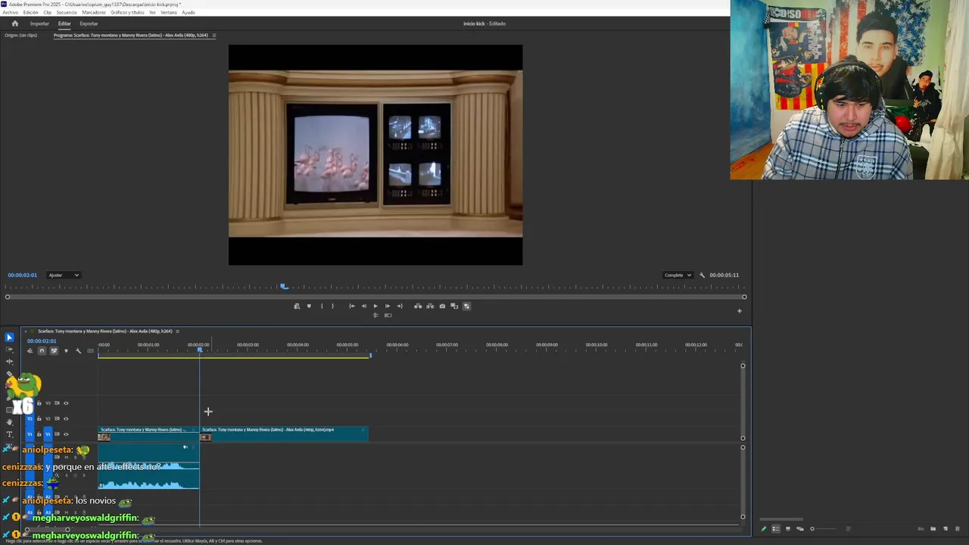Open the Gráficos y títulos menu

click(x=127, y=12)
